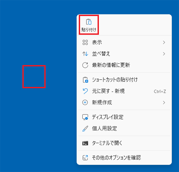
Task: Choose その他のオプションを確認 menu item
Action: point(124,158)
